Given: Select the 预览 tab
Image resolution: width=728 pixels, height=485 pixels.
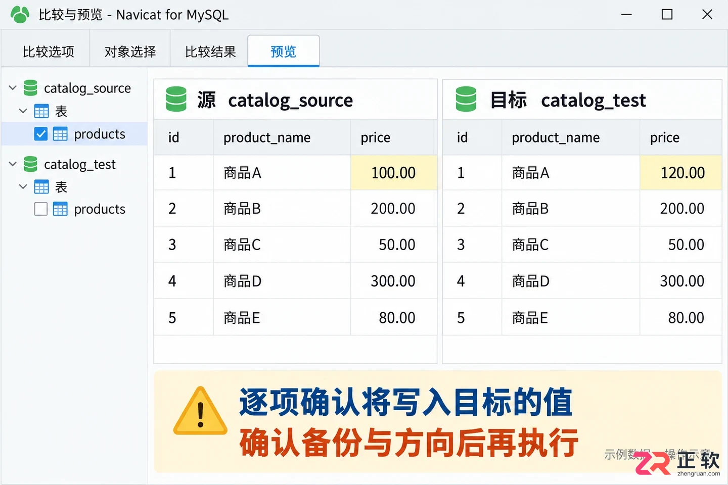Looking at the screenshot, I should pyautogui.click(x=283, y=51).
